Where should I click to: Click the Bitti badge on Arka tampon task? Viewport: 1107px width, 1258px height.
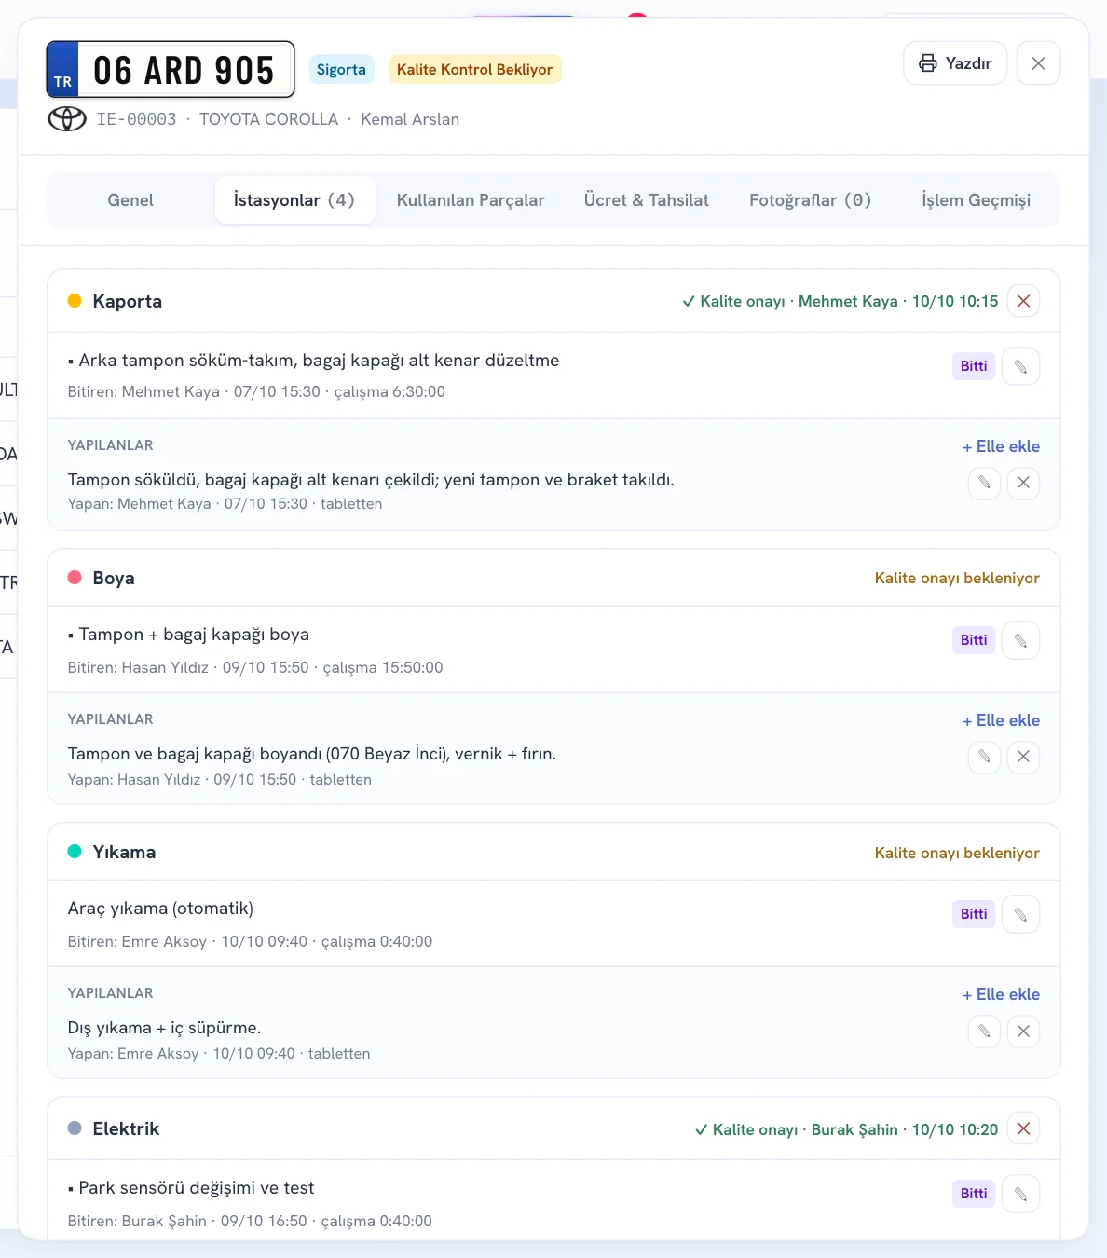click(x=974, y=366)
